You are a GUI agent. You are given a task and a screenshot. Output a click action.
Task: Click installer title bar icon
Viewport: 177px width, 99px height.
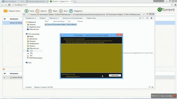tap(62, 35)
